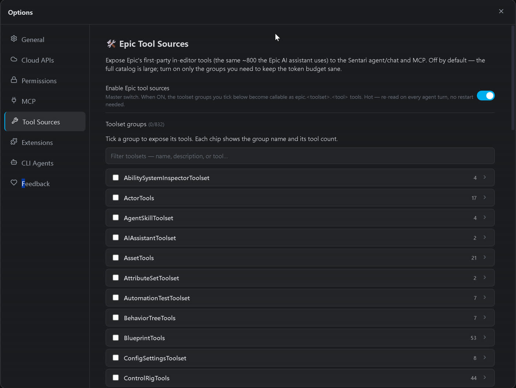Image resolution: width=516 pixels, height=388 pixels.
Task: Click the CLI Agents robot icon
Action: pos(14,162)
